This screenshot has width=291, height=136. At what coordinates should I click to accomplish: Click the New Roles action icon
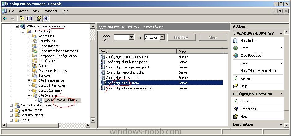[x=236, y=41]
